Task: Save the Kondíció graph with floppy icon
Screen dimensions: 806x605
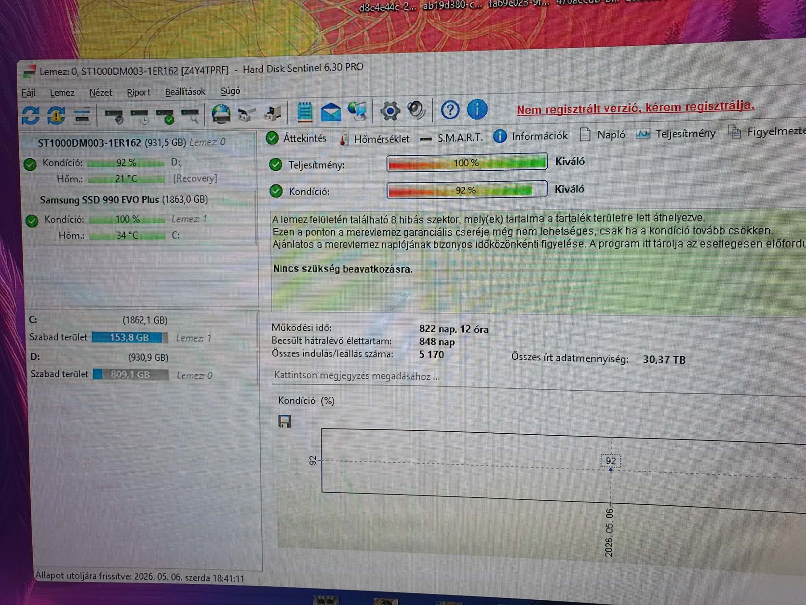Action: pyautogui.click(x=285, y=421)
